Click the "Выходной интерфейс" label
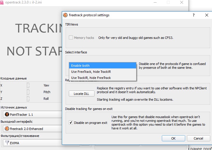The image size is (212, 150). [x=17, y=122]
